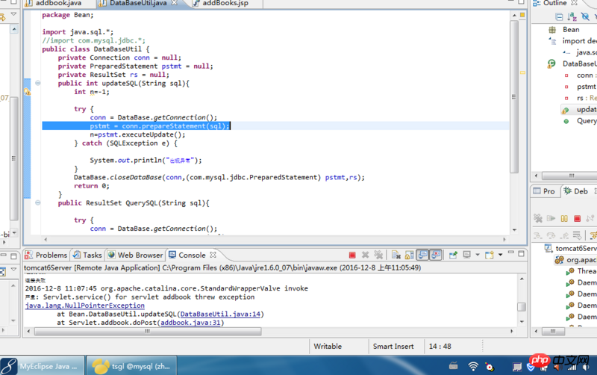Open the New Console View dropdown arrow
This screenshot has width=597, height=375.
(x=498, y=255)
